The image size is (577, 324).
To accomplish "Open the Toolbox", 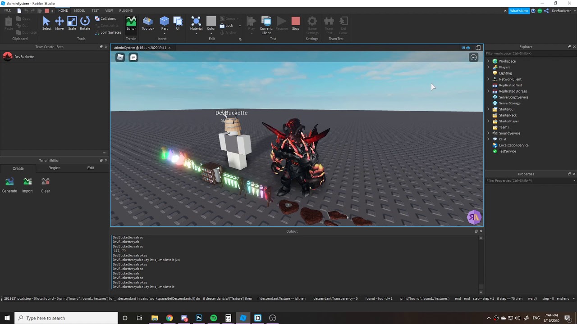I will 148,23.
